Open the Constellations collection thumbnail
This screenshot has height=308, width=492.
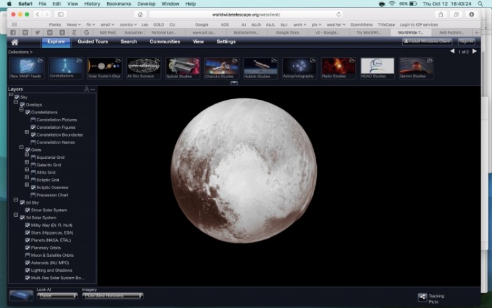[66, 68]
